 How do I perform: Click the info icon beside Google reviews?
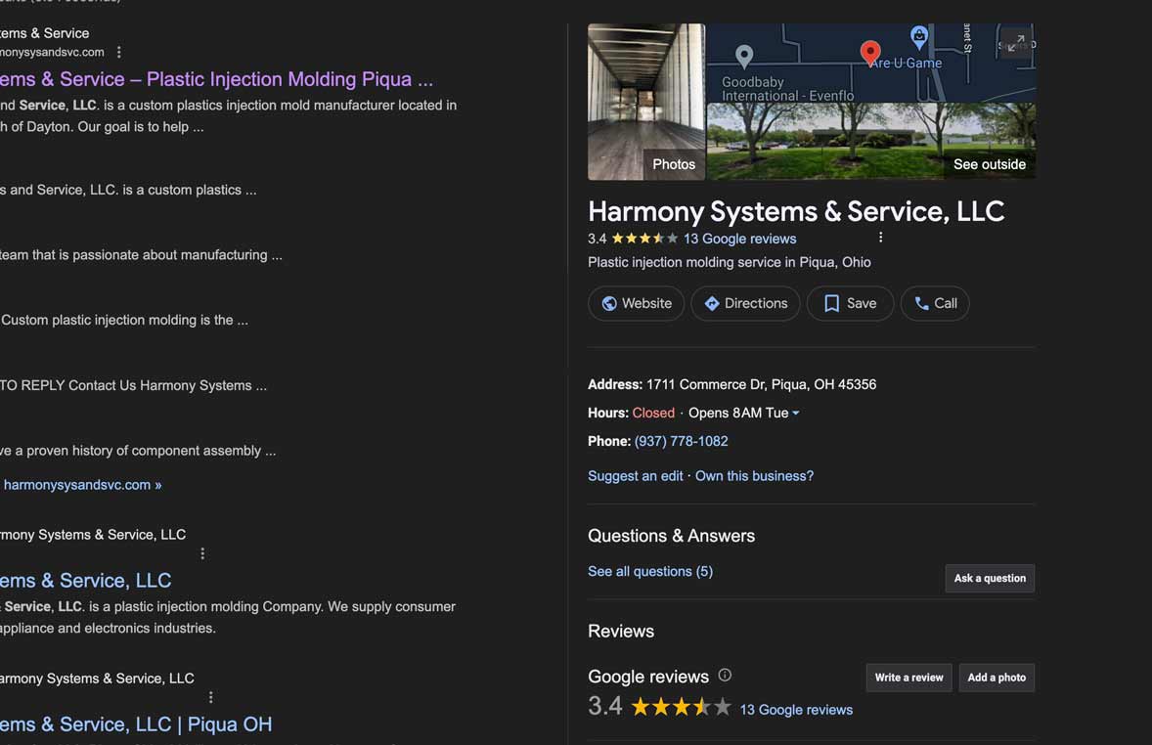coord(725,676)
